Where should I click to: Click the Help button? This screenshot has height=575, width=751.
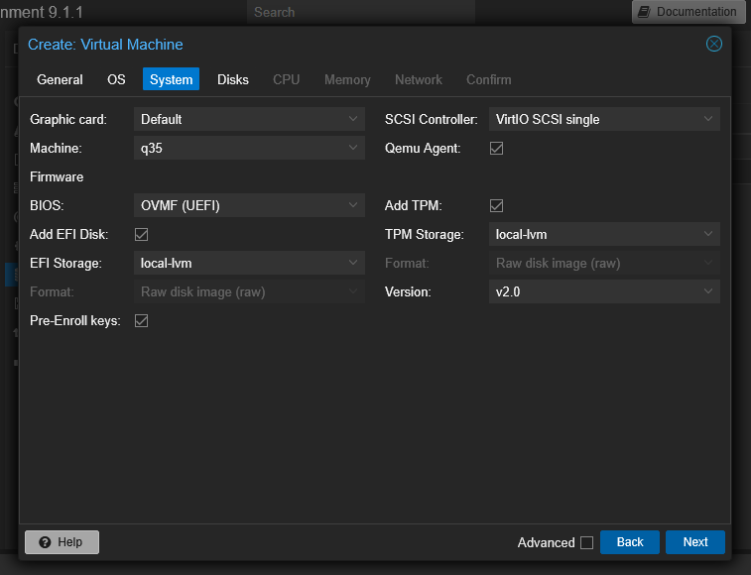click(62, 542)
